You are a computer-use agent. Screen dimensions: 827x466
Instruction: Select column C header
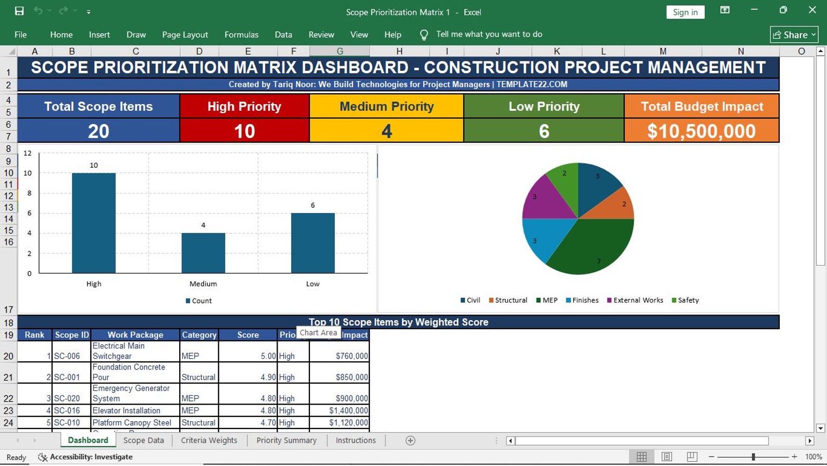click(x=135, y=51)
